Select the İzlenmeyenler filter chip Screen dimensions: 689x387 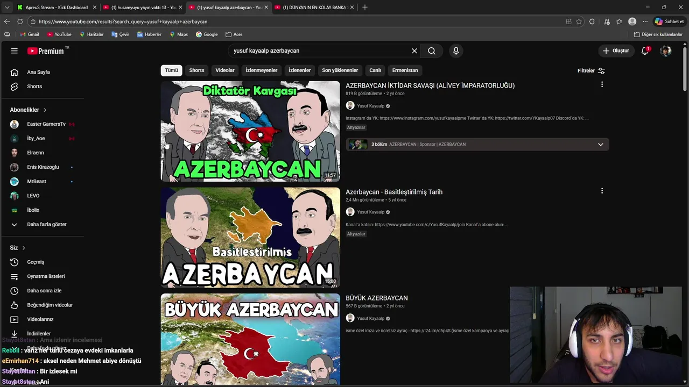(262, 70)
